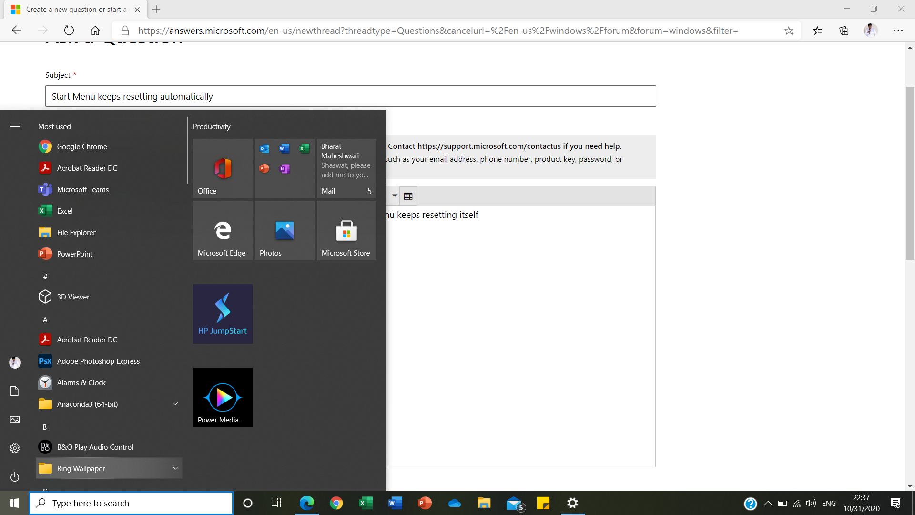Open Acrobat Reader DC under letter A

[109, 340]
